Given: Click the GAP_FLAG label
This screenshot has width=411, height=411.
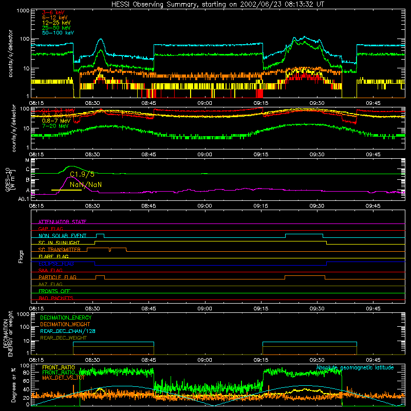Looking at the screenshot, I should tap(50, 229).
